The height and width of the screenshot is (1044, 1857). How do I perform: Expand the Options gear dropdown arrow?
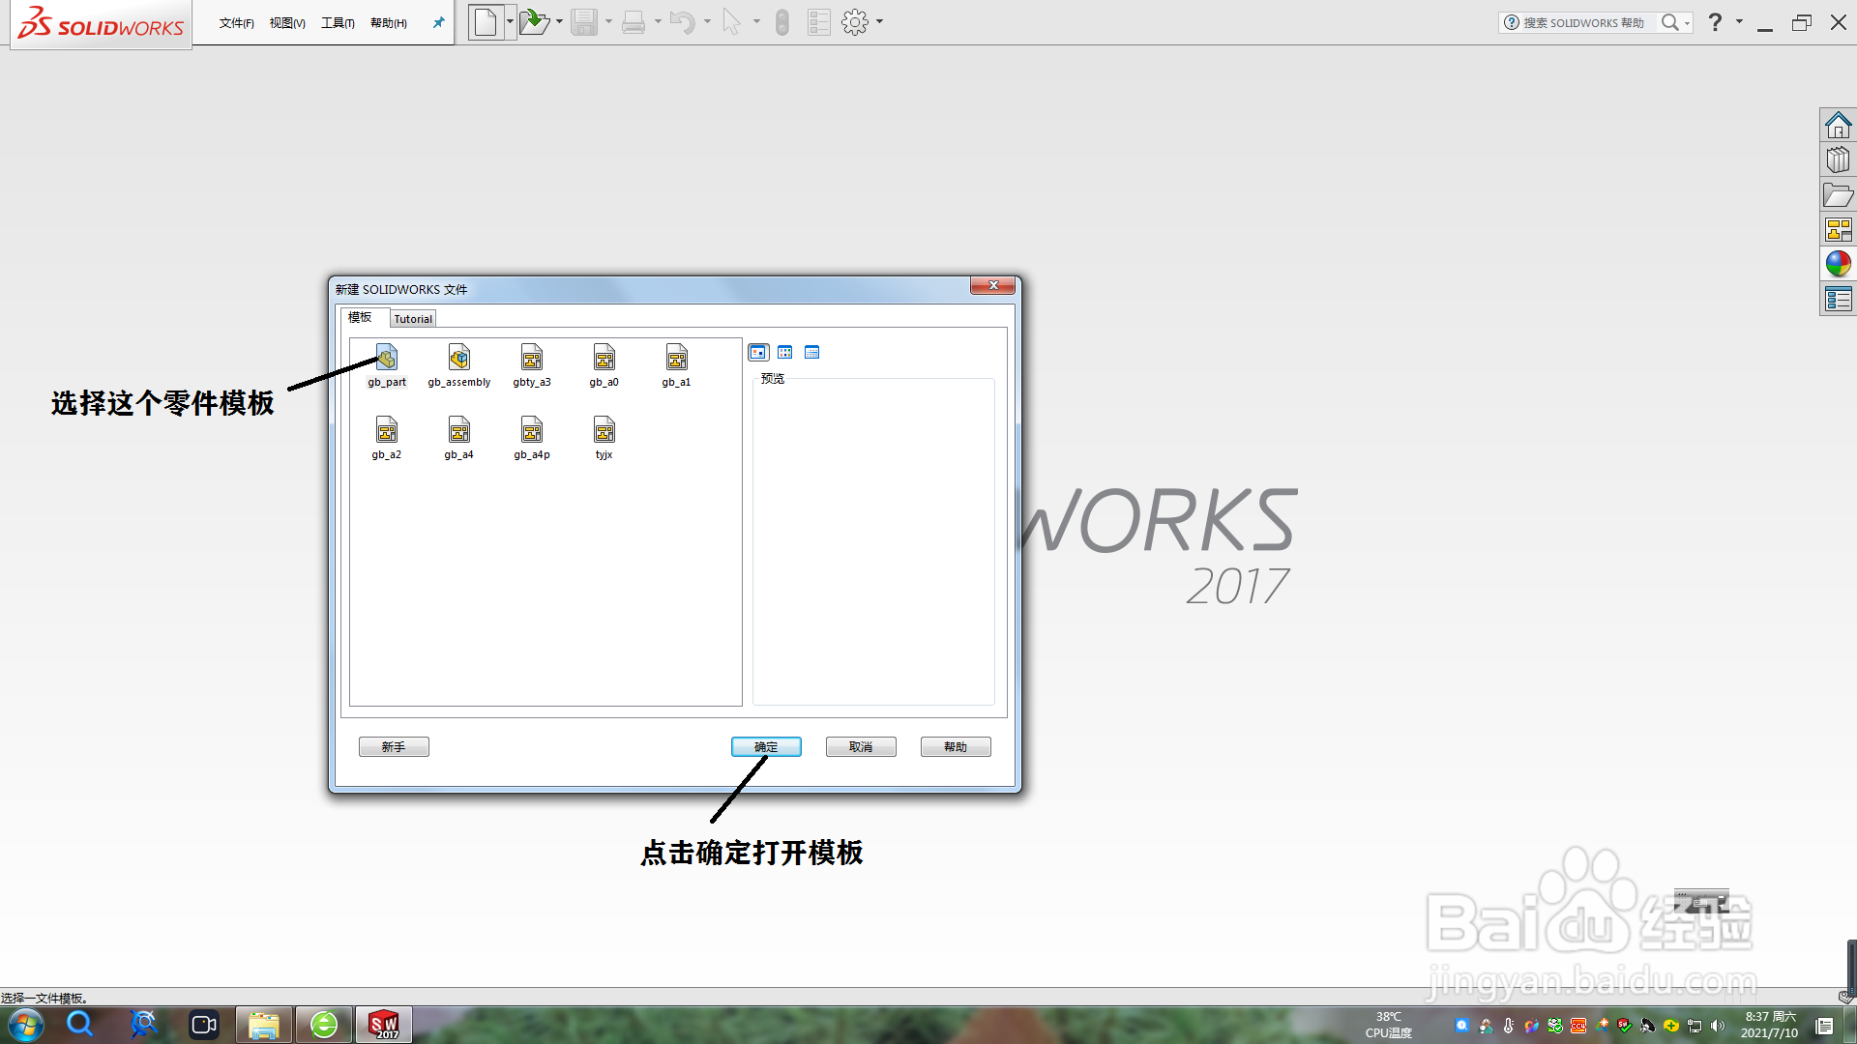[x=879, y=21]
